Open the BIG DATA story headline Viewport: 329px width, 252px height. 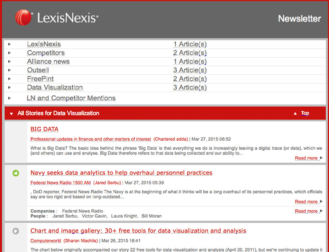pos(44,129)
